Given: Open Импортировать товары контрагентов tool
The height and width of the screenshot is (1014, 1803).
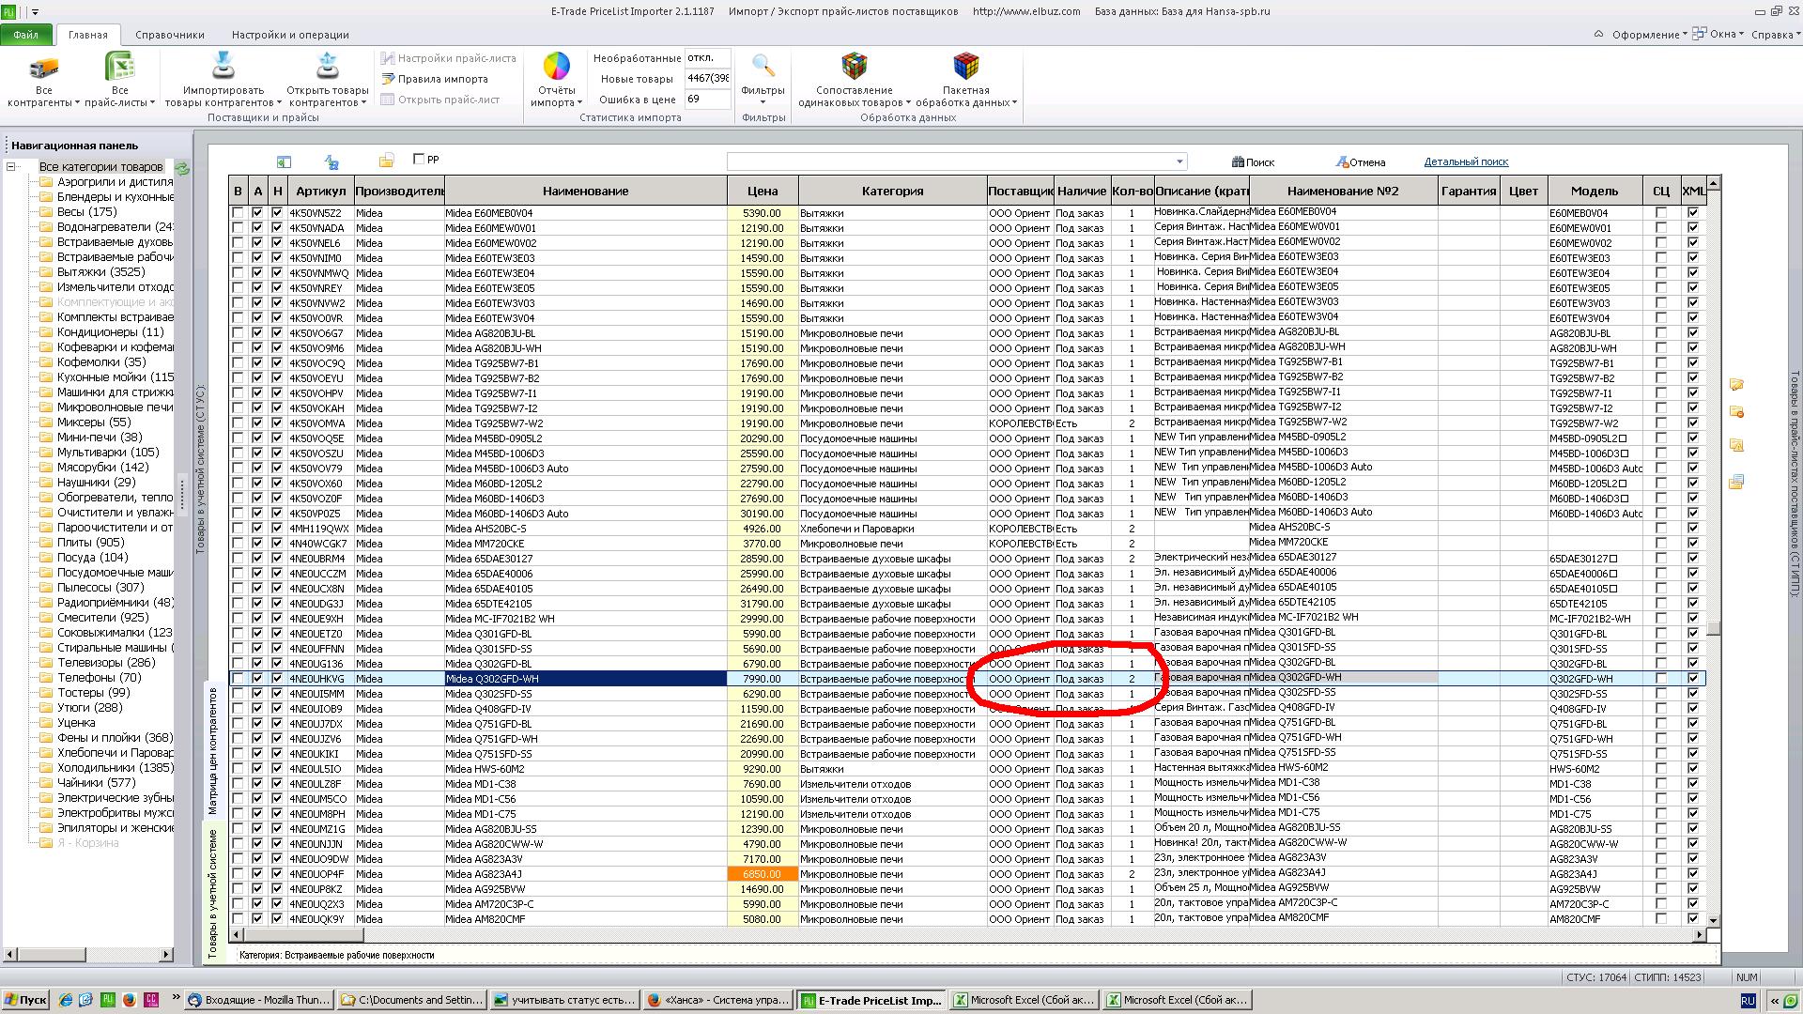Looking at the screenshot, I should point(223,68).
